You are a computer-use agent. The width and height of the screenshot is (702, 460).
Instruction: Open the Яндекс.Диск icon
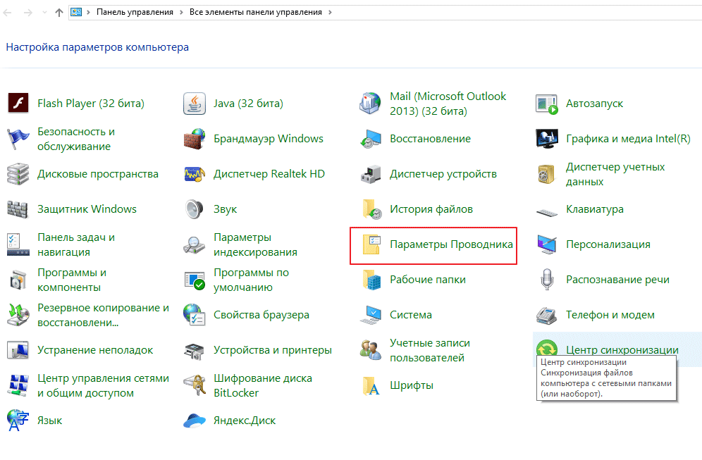(x=194, y=421)
